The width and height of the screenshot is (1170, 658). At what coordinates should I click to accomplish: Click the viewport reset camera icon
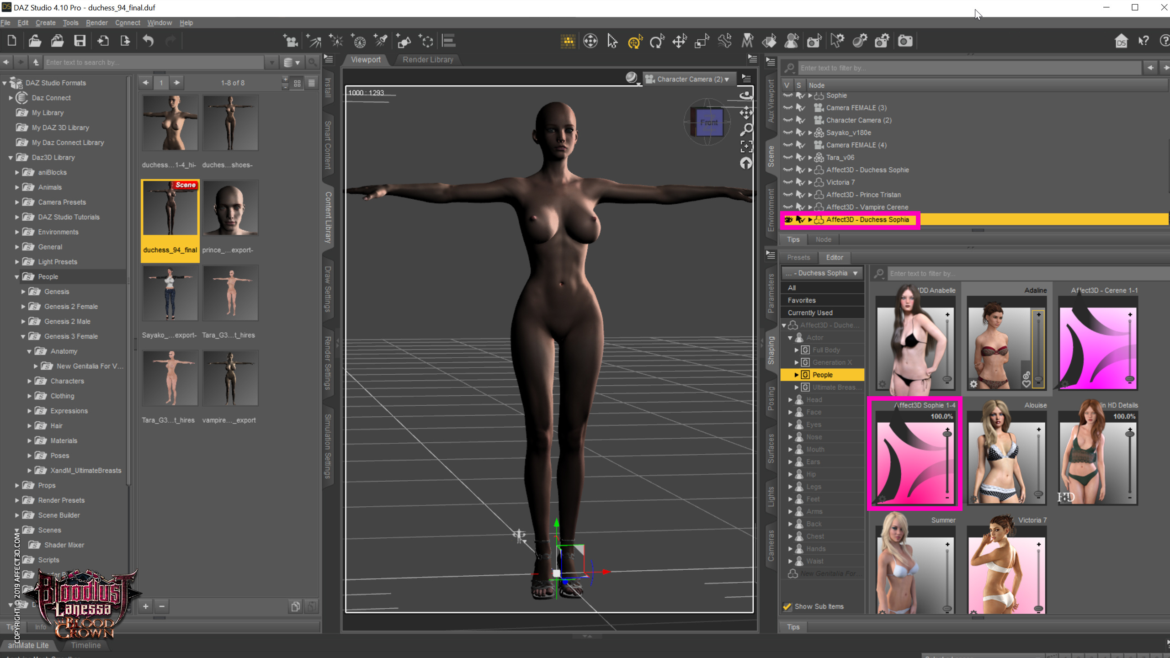pyautogui.click(x=746, y=163)
